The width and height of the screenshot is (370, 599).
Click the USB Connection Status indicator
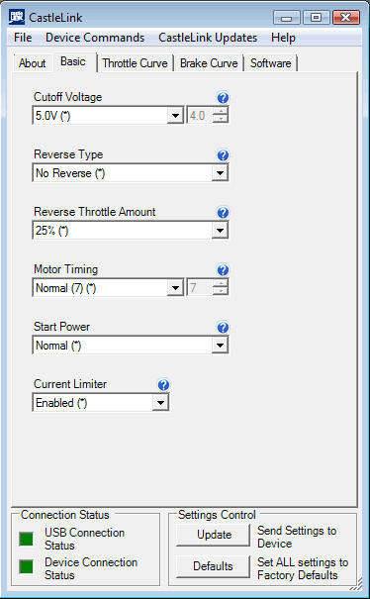click(x=27, y=539)
